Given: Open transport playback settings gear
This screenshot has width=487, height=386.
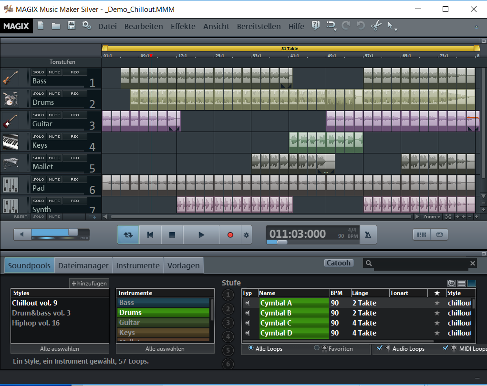Looking at the screenshot, I should pyautogui.click(x=246, y=235).
